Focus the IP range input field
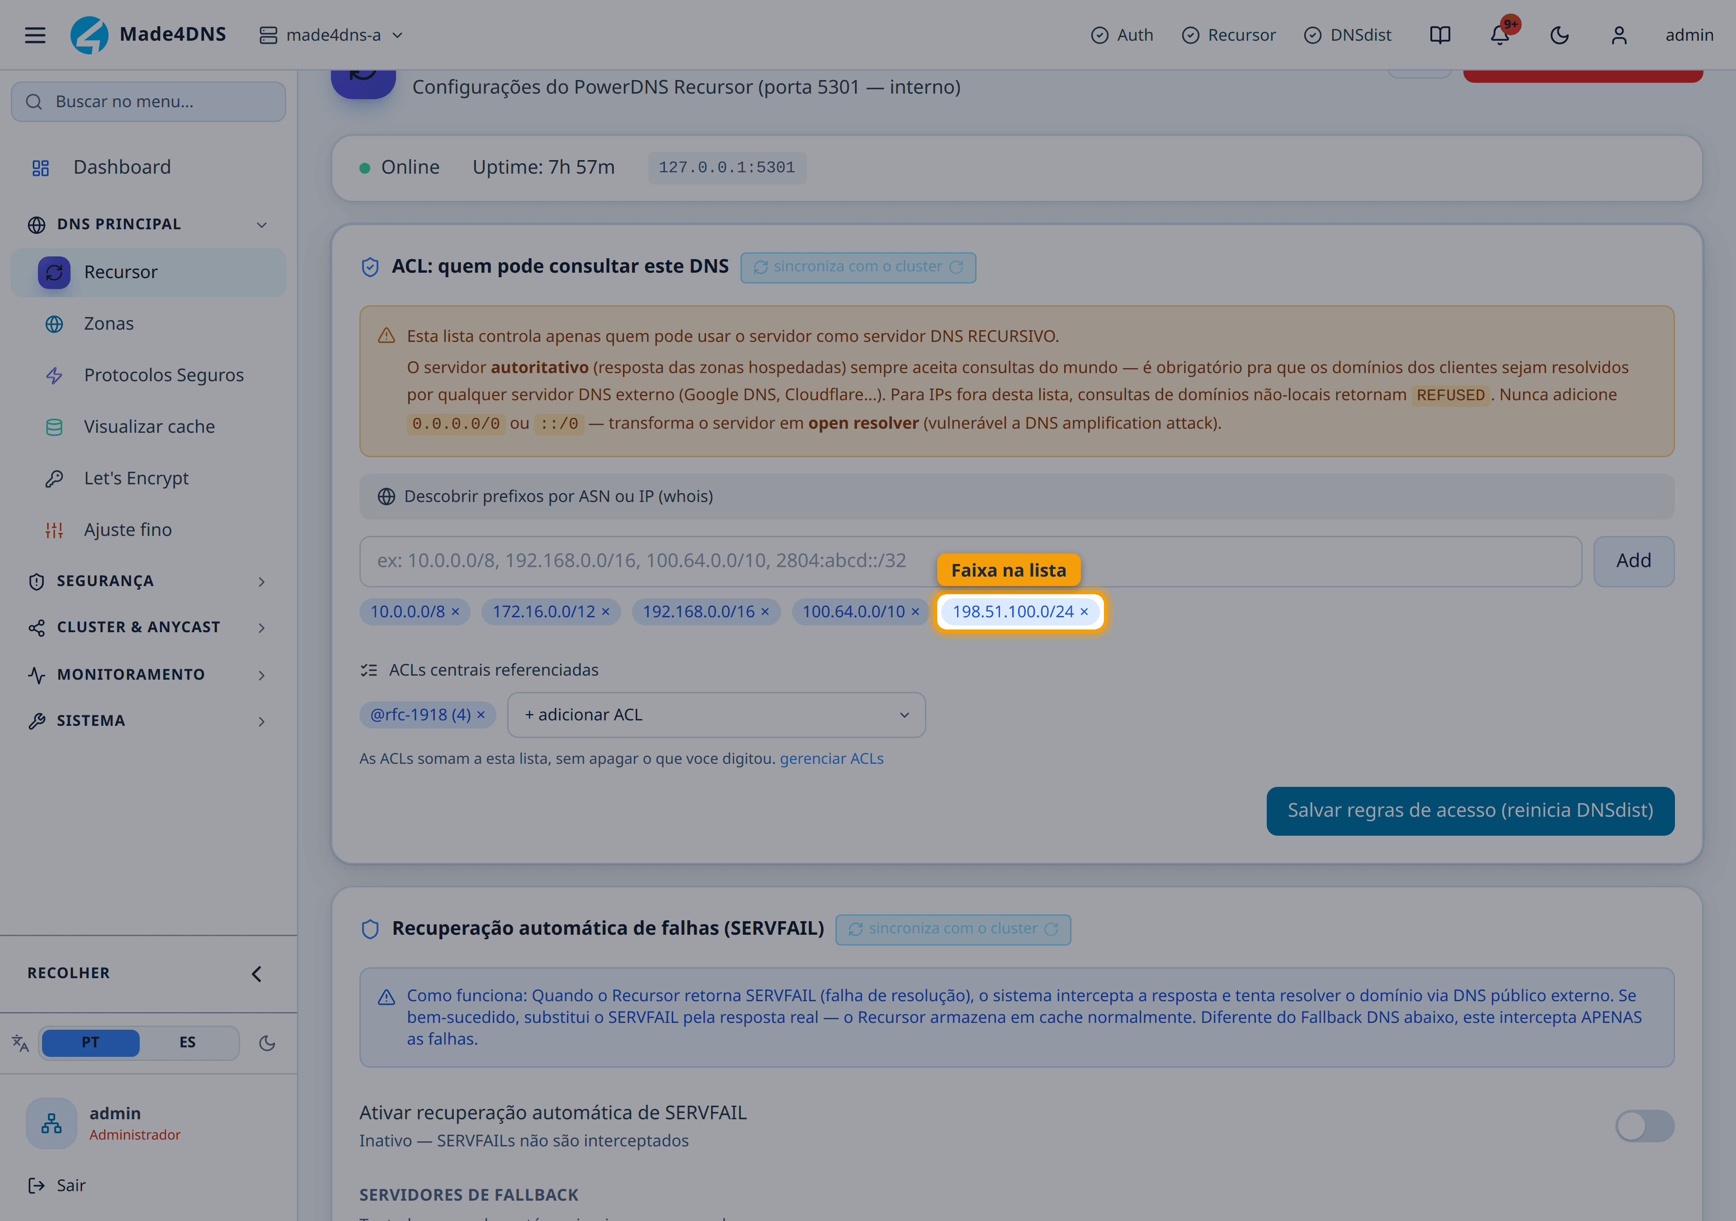 point(970,561)
